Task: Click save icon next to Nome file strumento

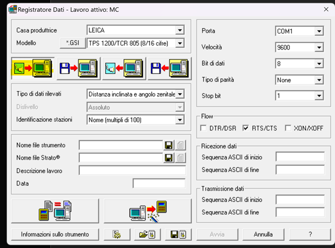Action: pyautogui.click(x=169, y=146)
